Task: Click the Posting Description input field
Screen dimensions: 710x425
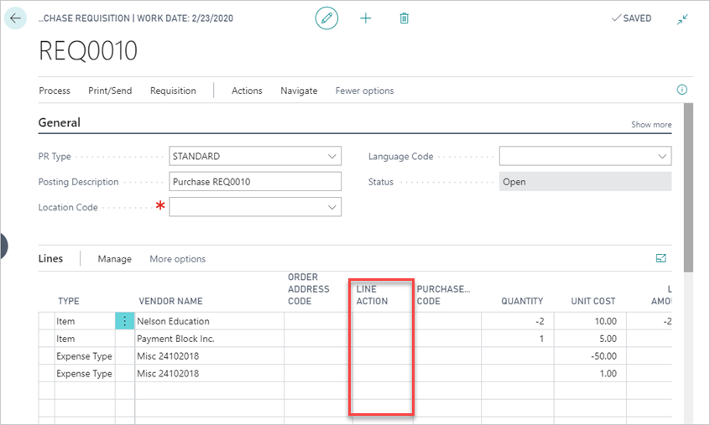Action: point(255,182)
